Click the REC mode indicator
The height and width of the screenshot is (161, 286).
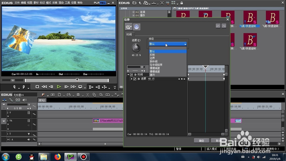point(103,3)
